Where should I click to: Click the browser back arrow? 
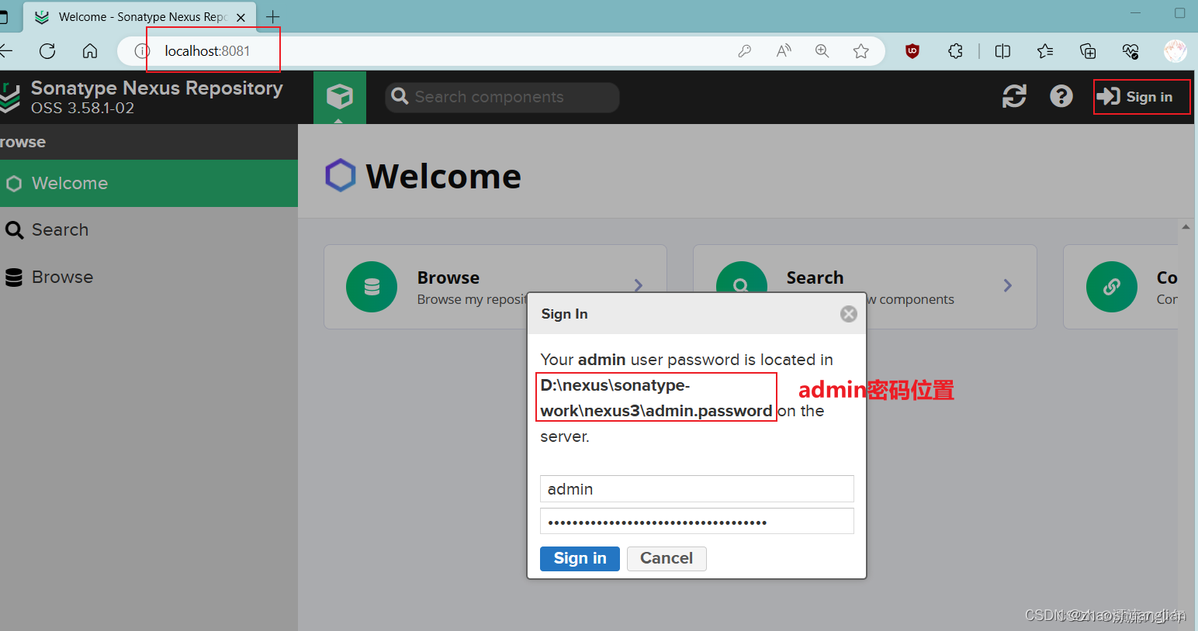click(6, 51)
